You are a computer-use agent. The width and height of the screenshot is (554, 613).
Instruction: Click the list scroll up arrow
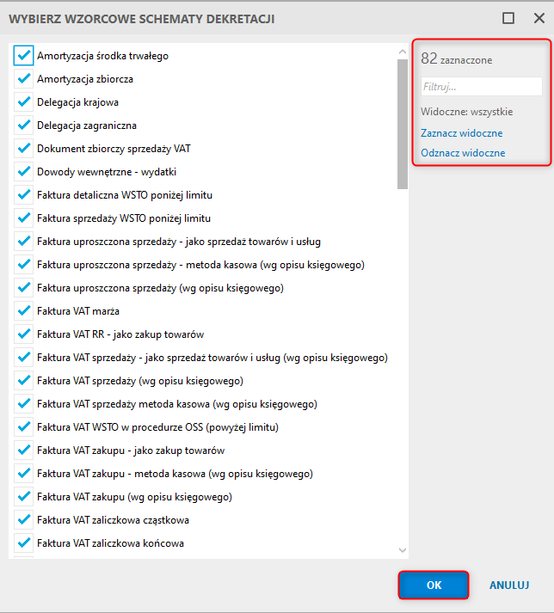[403, 52]
